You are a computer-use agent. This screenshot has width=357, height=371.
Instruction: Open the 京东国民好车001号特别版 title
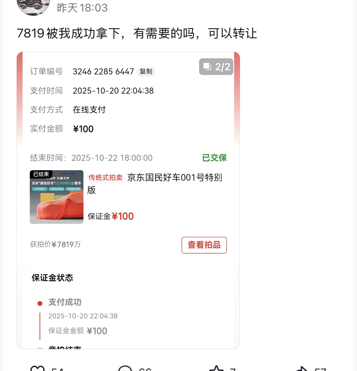(x=155, y=184)
